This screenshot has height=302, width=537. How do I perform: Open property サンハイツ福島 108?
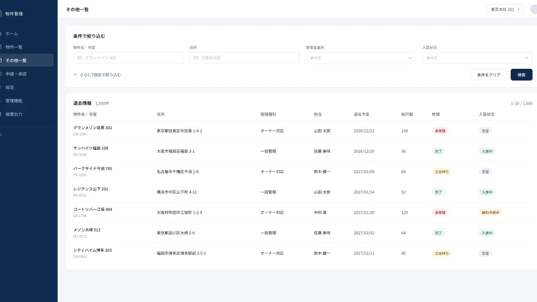91,148
